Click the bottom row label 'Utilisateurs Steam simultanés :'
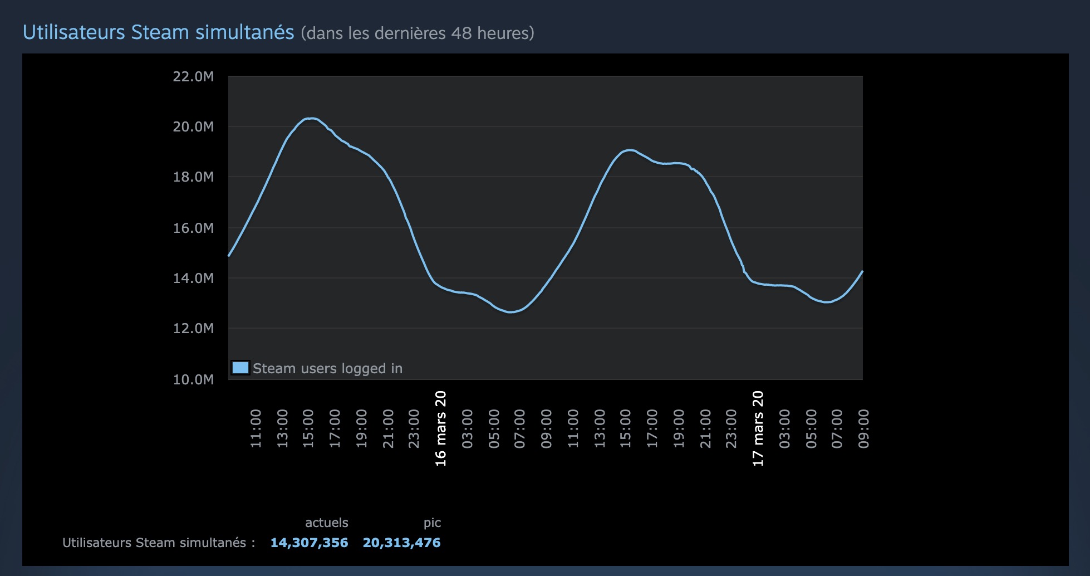Viewport: 1090px width, 576px height. click(x=159, y=543)
